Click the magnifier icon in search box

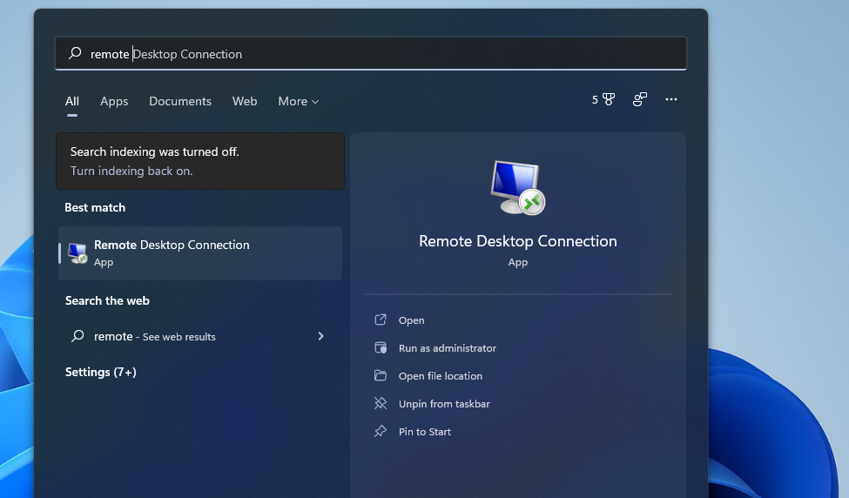pos(76,54)
